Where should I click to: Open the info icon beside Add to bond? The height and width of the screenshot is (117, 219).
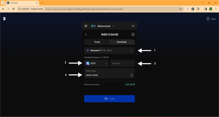pos(133,34)
